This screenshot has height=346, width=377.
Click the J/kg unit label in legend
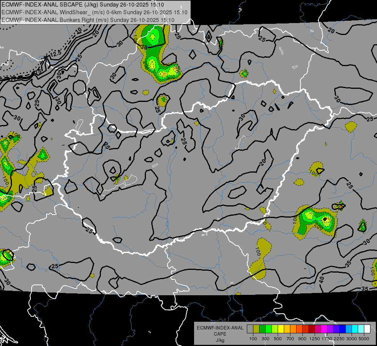click(220, 340)
